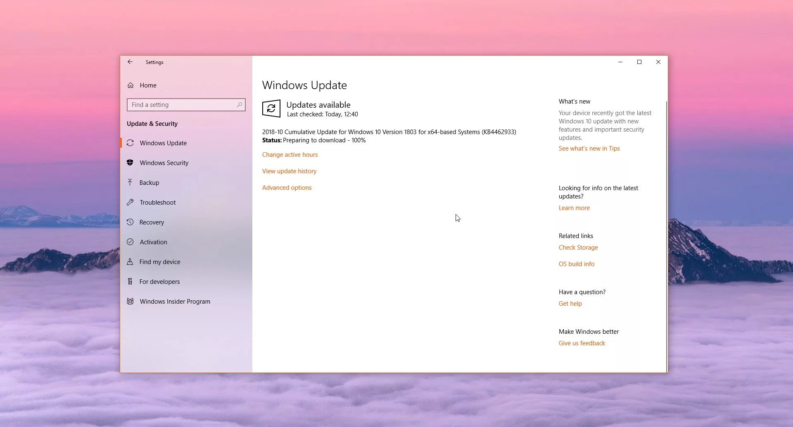Open the Troubleshoot section
This screenshot has height=427, width=793.
point(156,202)
